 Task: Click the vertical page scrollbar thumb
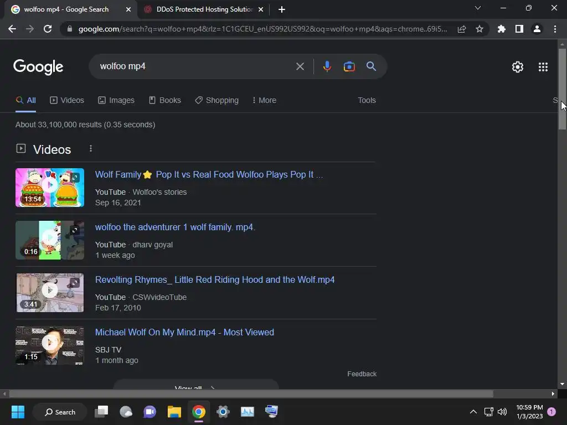(562, 89)
